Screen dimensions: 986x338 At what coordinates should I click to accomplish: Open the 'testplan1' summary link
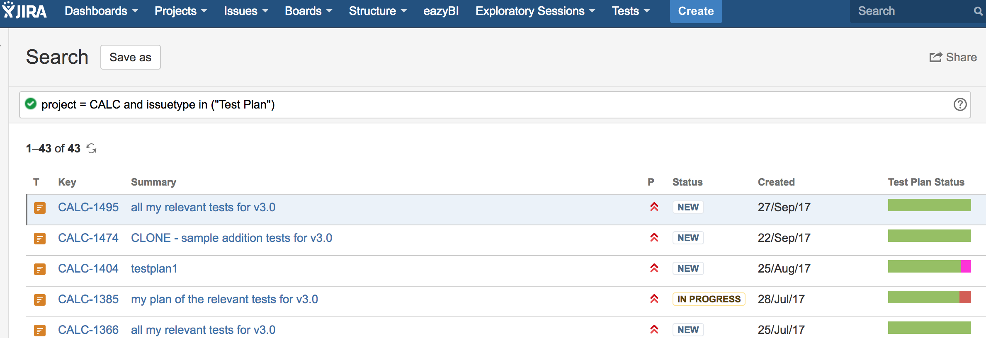pos(154,268)
